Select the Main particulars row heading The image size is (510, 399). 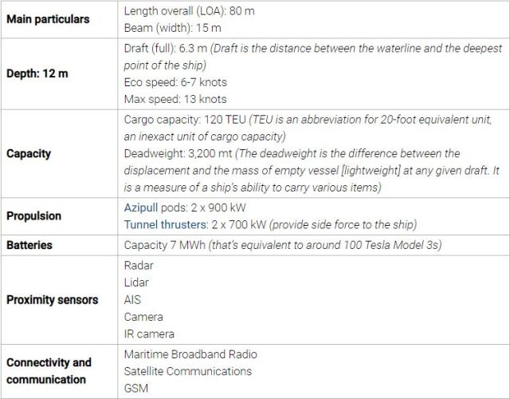click(x=48, y=19)
